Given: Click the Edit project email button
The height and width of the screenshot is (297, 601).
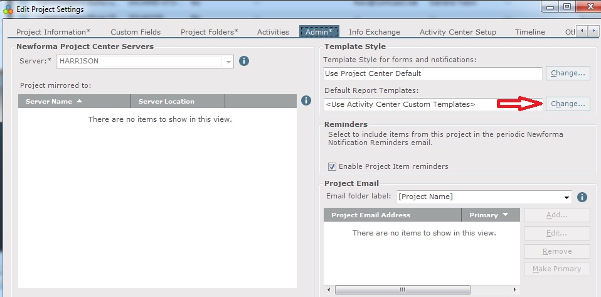Looking at the screenshot, I should point(557,233).
